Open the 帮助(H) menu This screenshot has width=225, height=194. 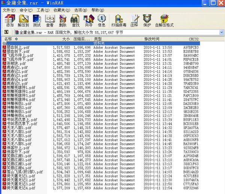(x=98, y=10)
